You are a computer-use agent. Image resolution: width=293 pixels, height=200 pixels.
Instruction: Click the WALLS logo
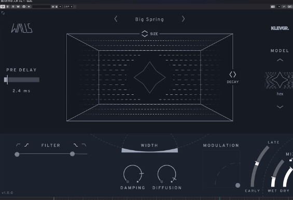[22, 28]
